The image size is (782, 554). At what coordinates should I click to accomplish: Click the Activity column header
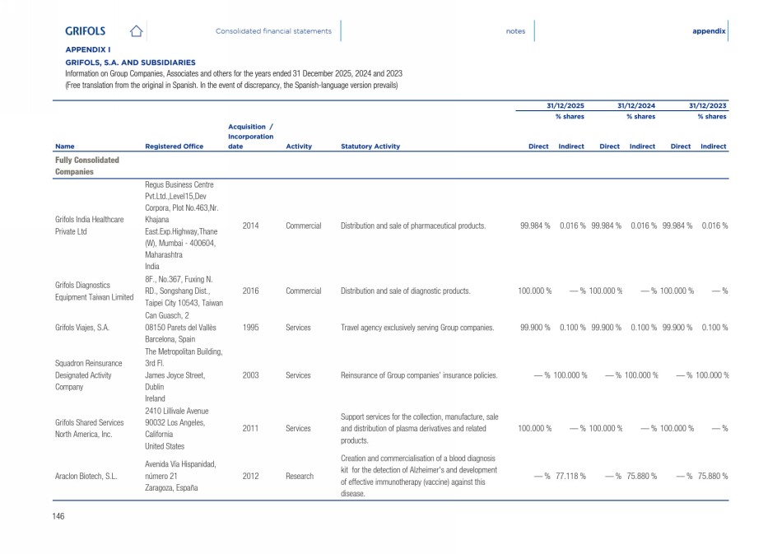[298, 147]
